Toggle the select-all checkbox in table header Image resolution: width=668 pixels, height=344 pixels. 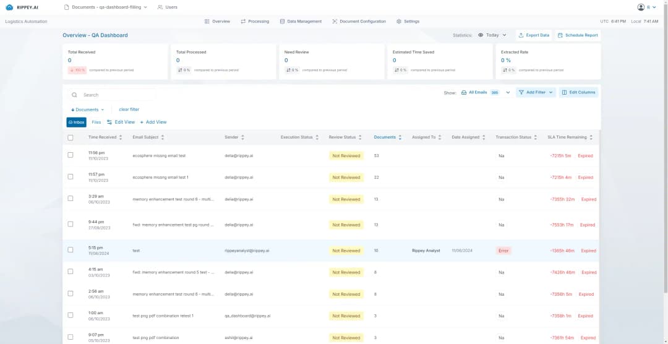(x=71, y=137)
